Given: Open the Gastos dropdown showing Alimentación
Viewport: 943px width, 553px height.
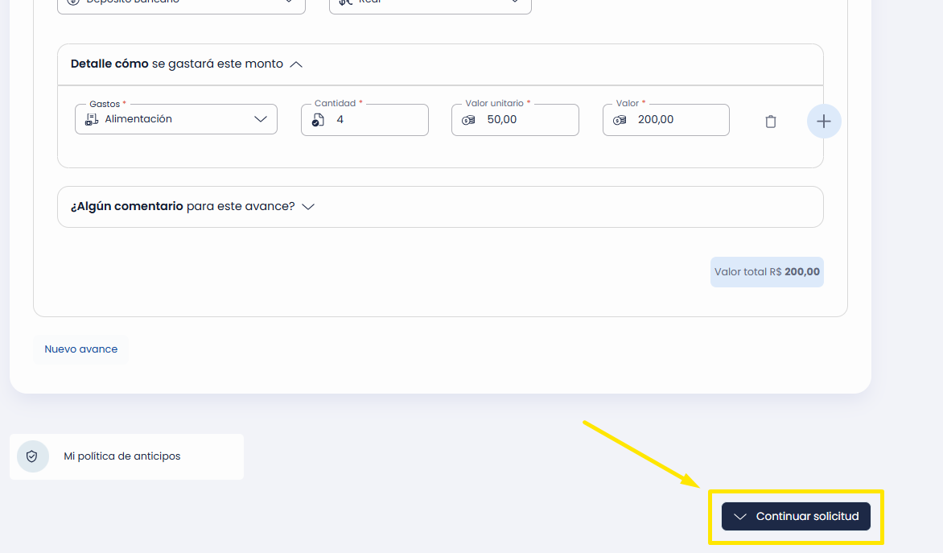Looking at the screenshot, I should (176, 119).
